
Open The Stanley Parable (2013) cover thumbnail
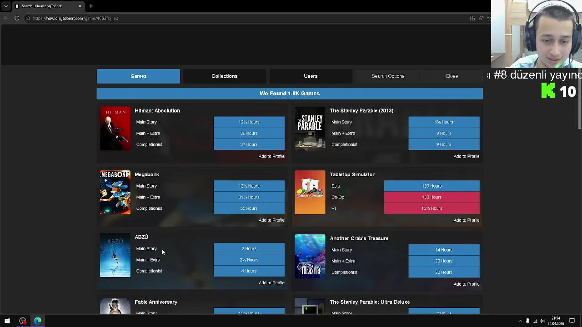[310, 129]
